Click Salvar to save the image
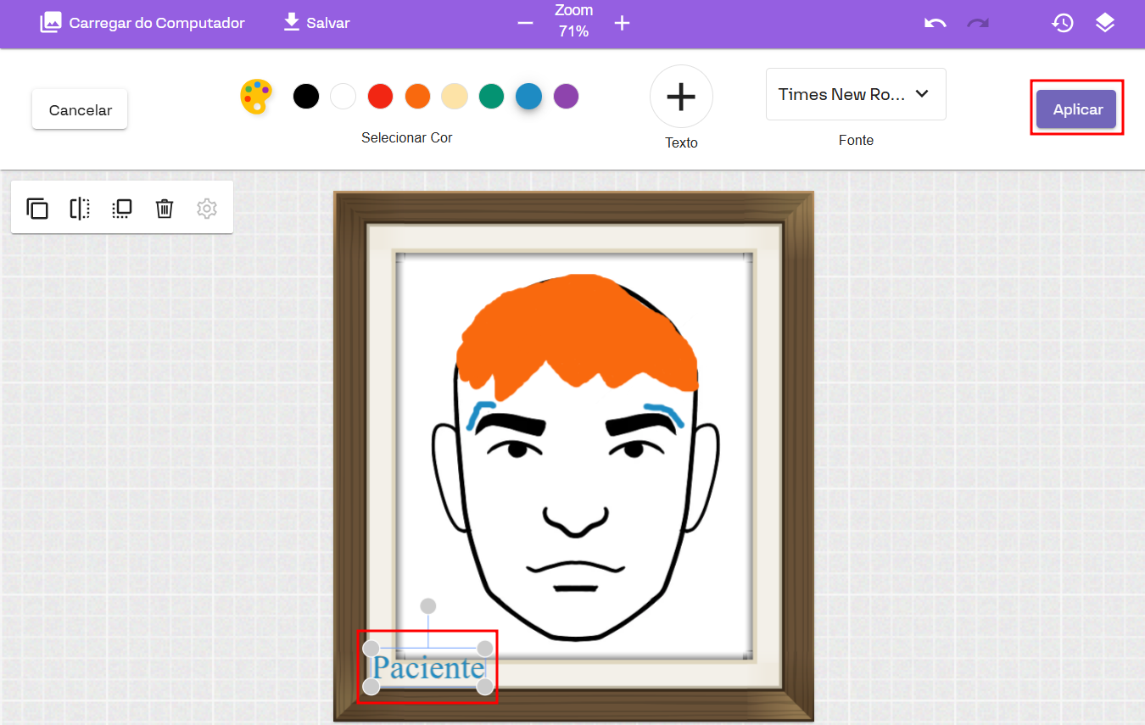The width and height of the screenshot is (1145, 725). pyautogui.click(x=316, y=23)
